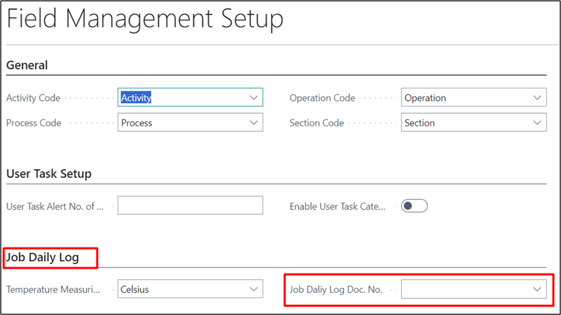Select the Section Code field label
Image resolution: width=561 pixels, height=315 pixels.
point(316,123)
